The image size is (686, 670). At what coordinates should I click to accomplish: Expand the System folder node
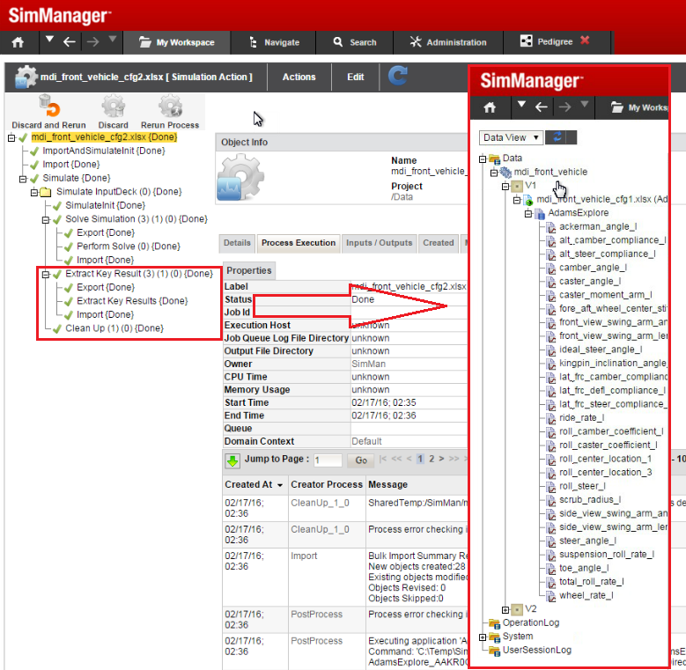click(x=482, y=637)
